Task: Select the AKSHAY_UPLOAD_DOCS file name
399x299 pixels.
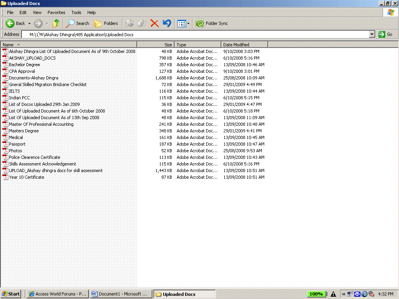Action: pos(32,58)
